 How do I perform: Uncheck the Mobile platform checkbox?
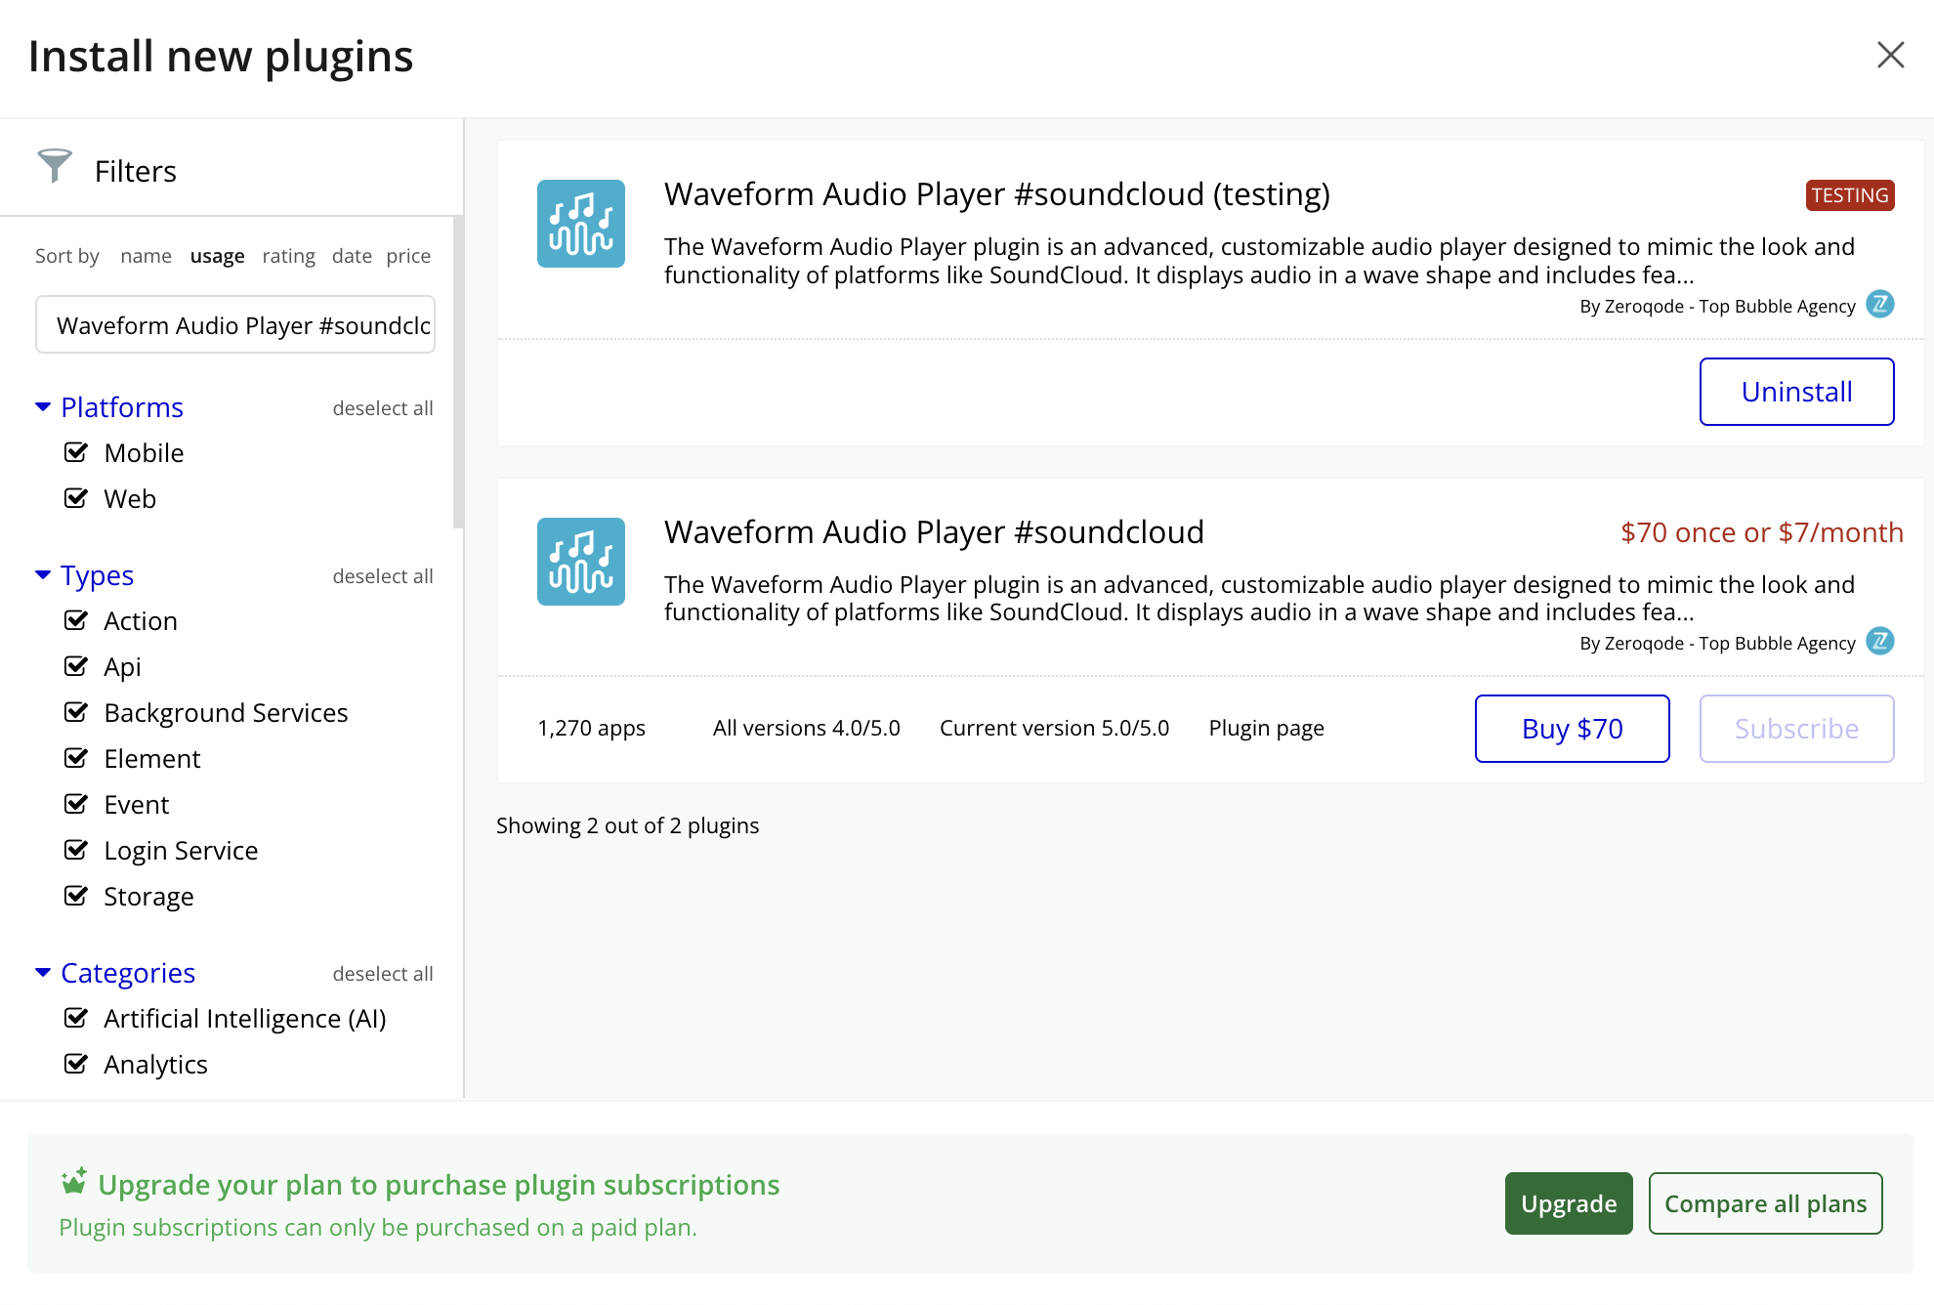(76, 452)
